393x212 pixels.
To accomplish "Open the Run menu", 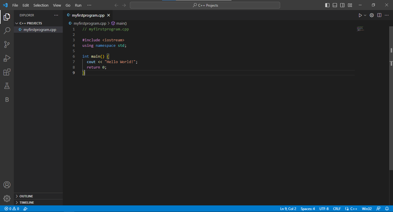I will pyautogui.click(x=78, y=5).
